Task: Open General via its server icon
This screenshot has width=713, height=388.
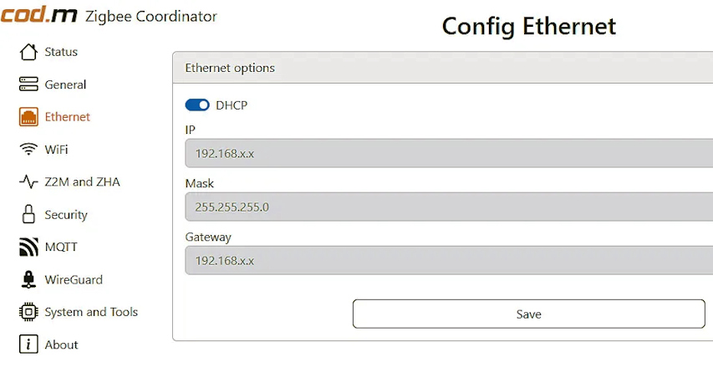Action: pyautogui.click(x=28, y=84)
